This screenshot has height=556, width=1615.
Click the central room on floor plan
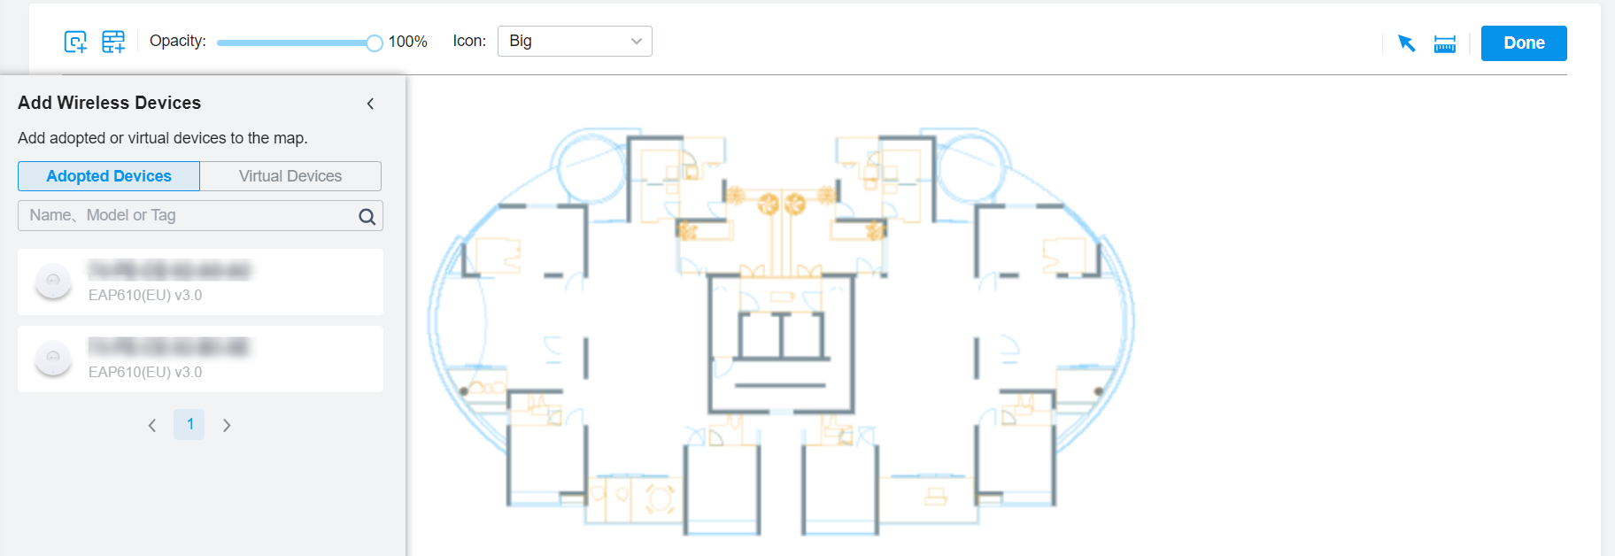coord(781,344)
